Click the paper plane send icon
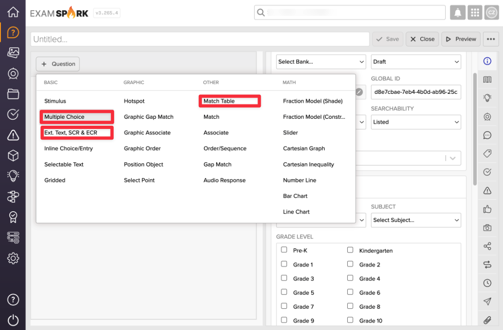The height and width of the screenshot is (330, 503). point(487,301)
